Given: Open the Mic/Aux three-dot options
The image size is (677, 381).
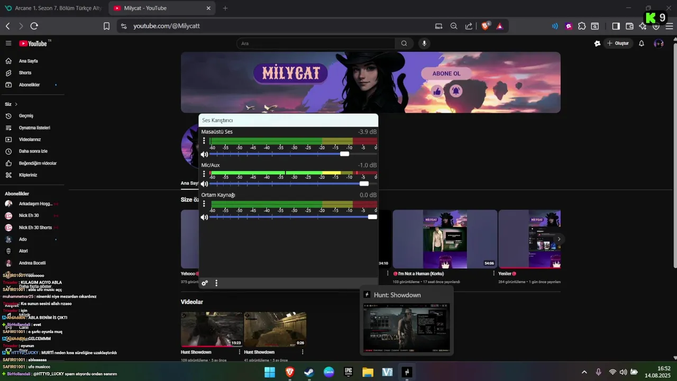Looking at the screenshot, I should click(204, 174).
